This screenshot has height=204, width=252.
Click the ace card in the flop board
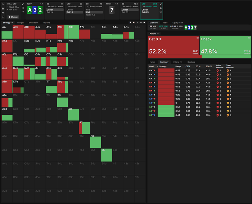coord(30,10)
